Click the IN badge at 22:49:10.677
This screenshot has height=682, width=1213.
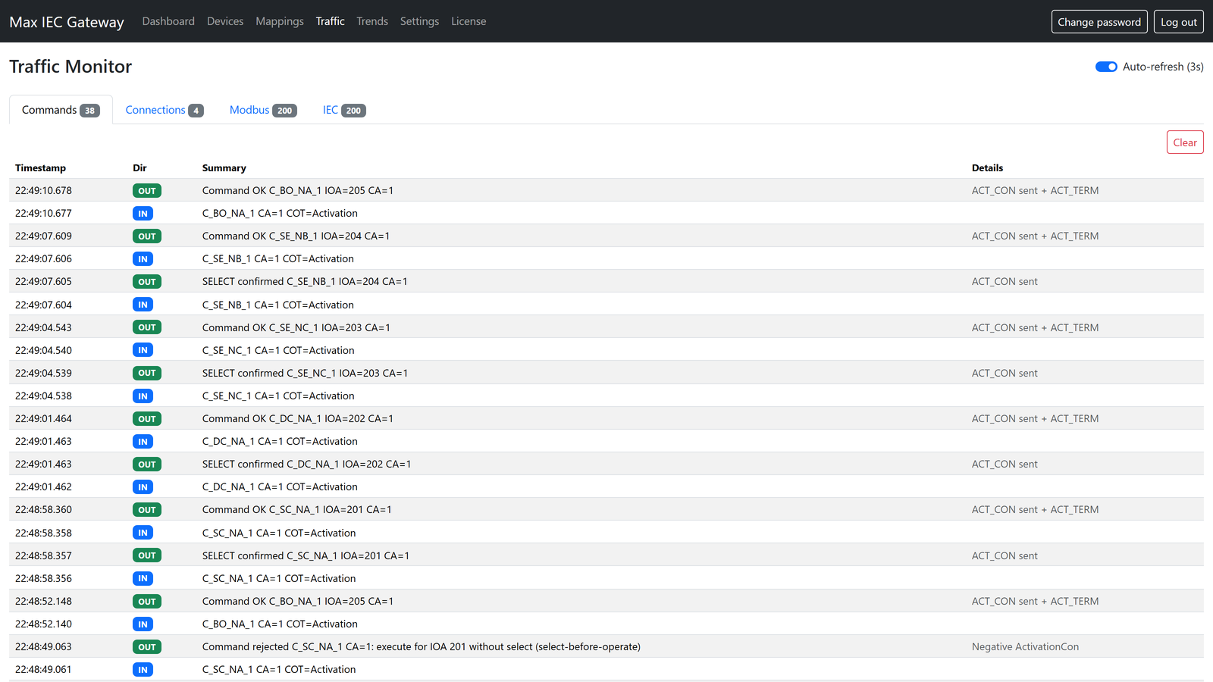pos(143,214)
